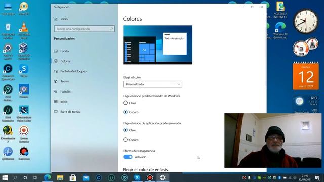Toggle Efectos de transparencia switch

coord(128,157)
